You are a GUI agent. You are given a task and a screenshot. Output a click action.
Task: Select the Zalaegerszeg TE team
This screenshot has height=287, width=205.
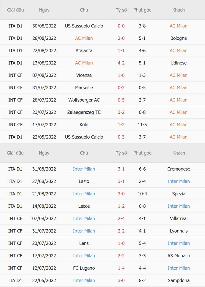84,112
